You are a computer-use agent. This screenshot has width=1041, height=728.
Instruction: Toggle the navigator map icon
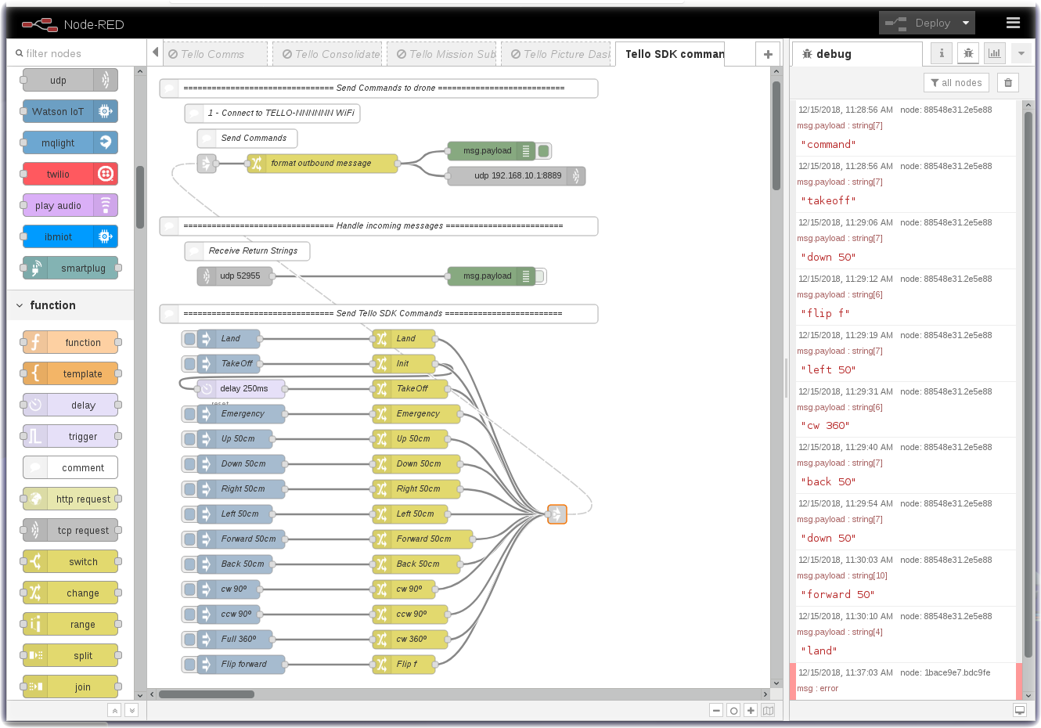click(768, 711)
